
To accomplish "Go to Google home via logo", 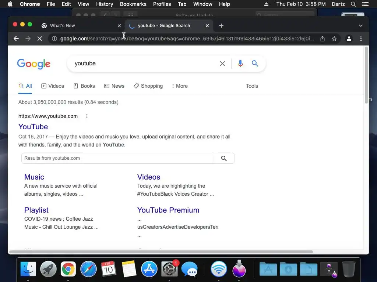I will [x=34, y=64].
